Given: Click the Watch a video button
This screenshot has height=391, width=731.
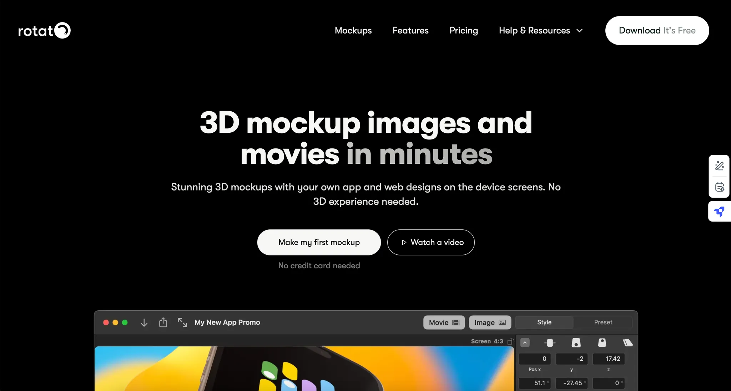Looking at the screenshot, I should coord(431,242).
